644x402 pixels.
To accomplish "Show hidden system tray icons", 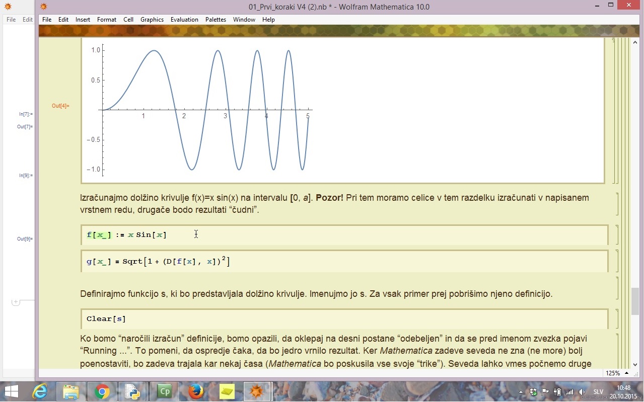I will (x=521, y=392).
